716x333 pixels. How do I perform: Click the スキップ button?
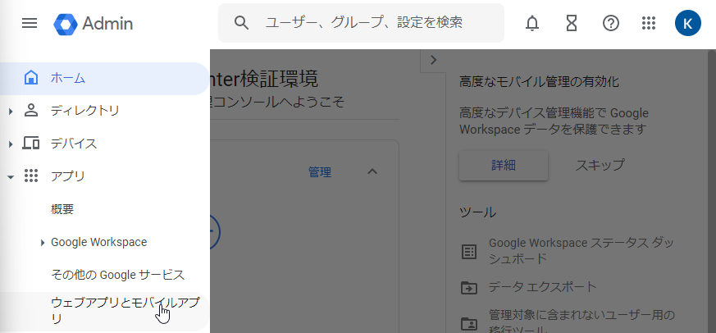point(600,165)
